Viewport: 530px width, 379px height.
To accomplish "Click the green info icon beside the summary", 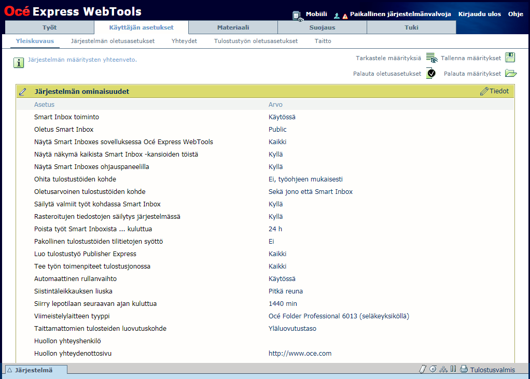I will (x=19, y=63).
